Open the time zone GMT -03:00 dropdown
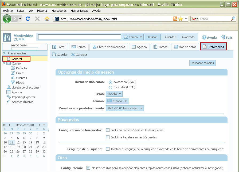 coord(125,108)
